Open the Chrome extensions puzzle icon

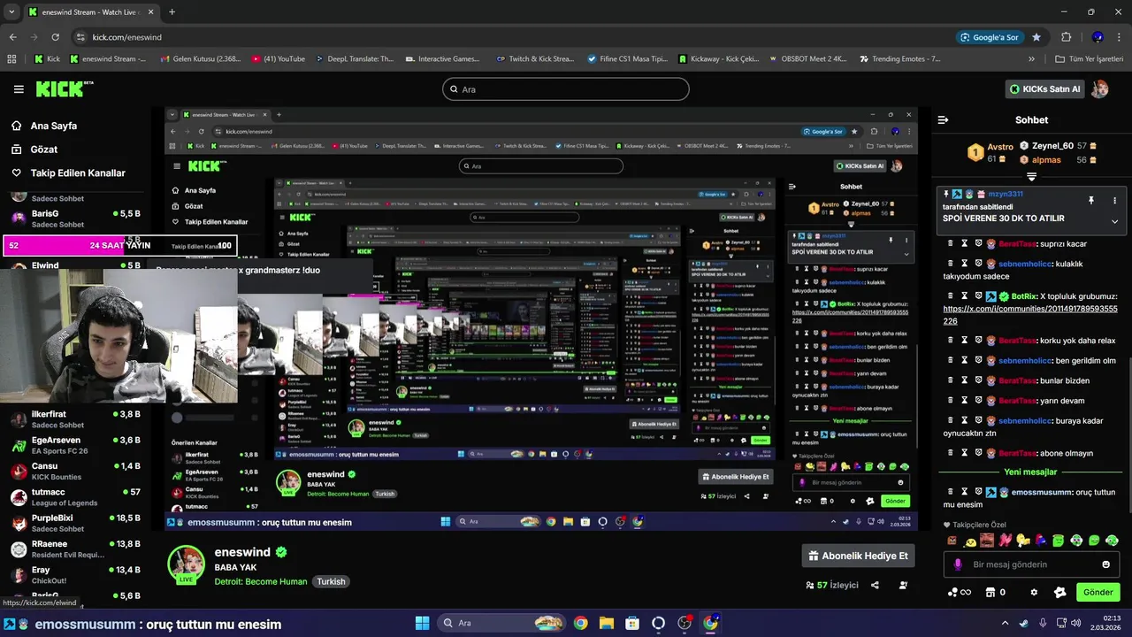(x=1066, y=37)
